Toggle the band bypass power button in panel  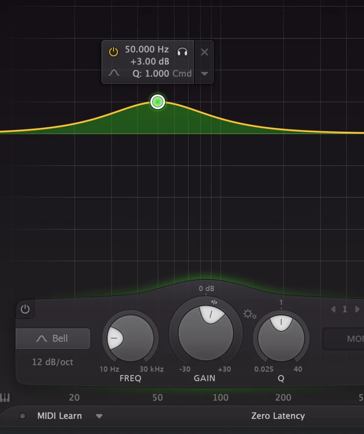(25, 309)
